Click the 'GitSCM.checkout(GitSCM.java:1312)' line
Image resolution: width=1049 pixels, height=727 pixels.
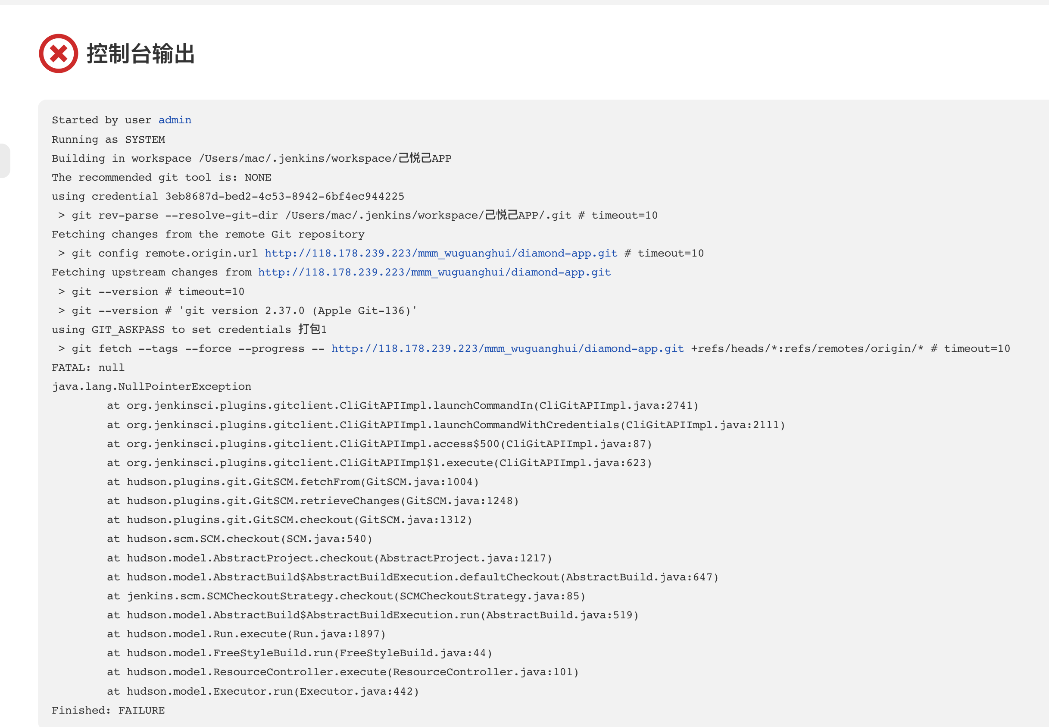tap(290, 520)
